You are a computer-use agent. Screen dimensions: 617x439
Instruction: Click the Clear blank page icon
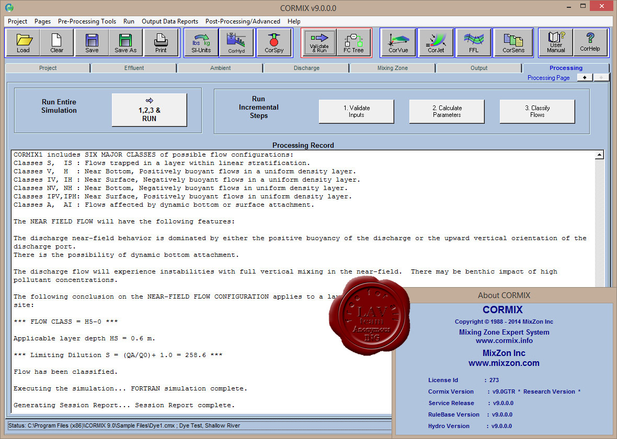click(56, 42)
